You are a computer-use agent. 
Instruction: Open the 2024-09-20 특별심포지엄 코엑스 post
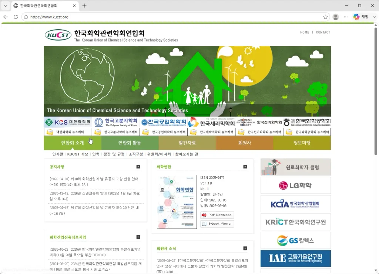tap(96, 266)
